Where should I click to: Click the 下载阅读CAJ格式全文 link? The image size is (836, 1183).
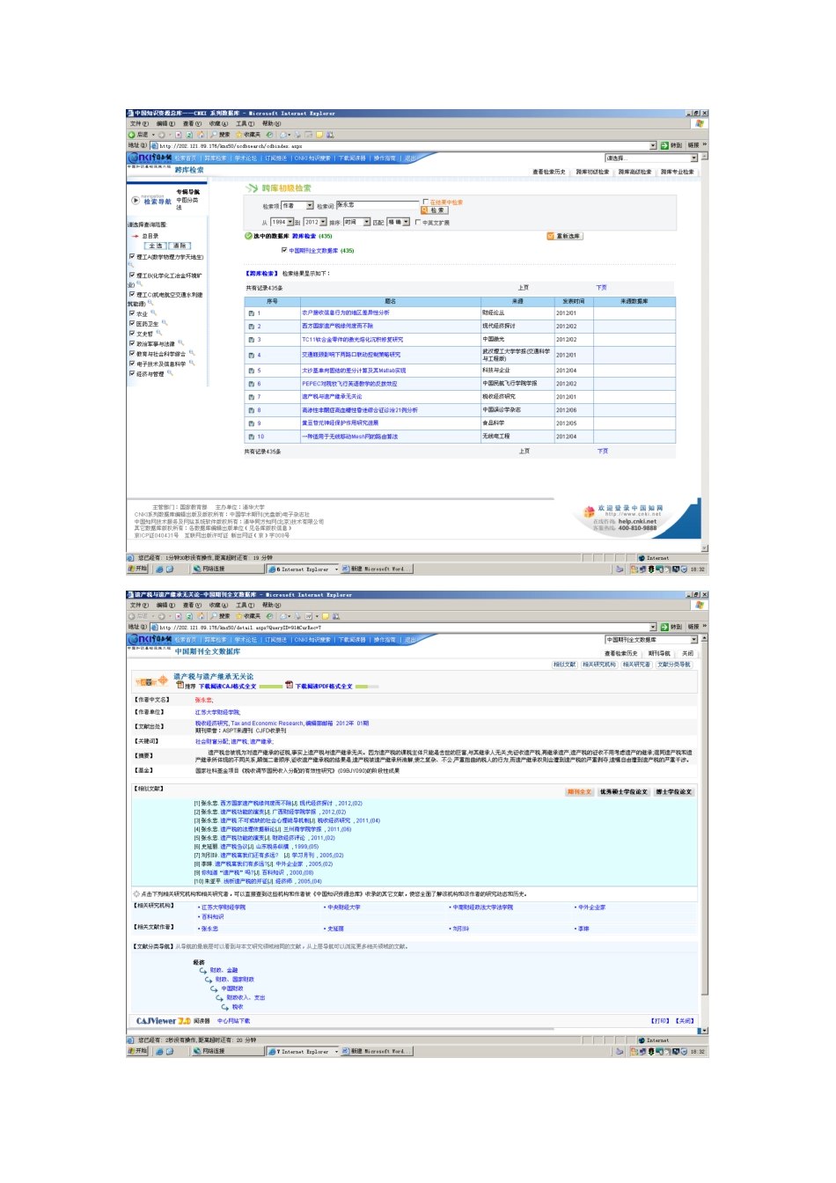click(x=227, y=686)
